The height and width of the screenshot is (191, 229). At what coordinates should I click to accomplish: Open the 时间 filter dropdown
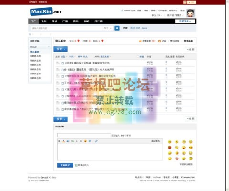(x=73, y=57)
